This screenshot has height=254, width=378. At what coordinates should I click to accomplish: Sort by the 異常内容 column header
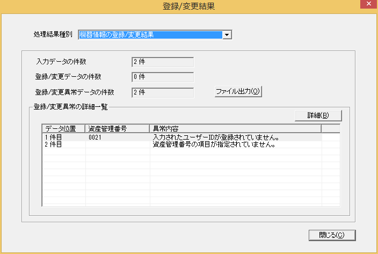[235, 129]
